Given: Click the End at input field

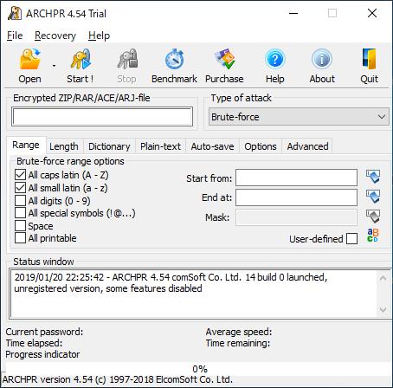Looking at the screenshot, I should pyautogui.click(x=296, y=197).
